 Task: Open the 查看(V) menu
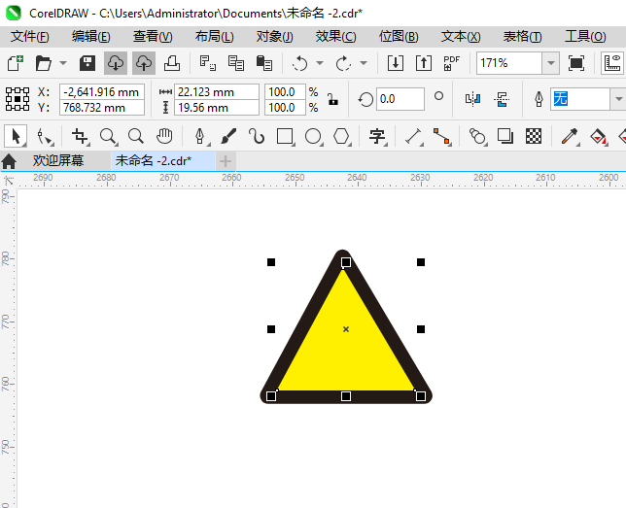[x=153, y=37]
